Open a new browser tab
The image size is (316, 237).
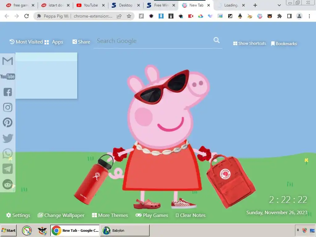tap(255, 5)
